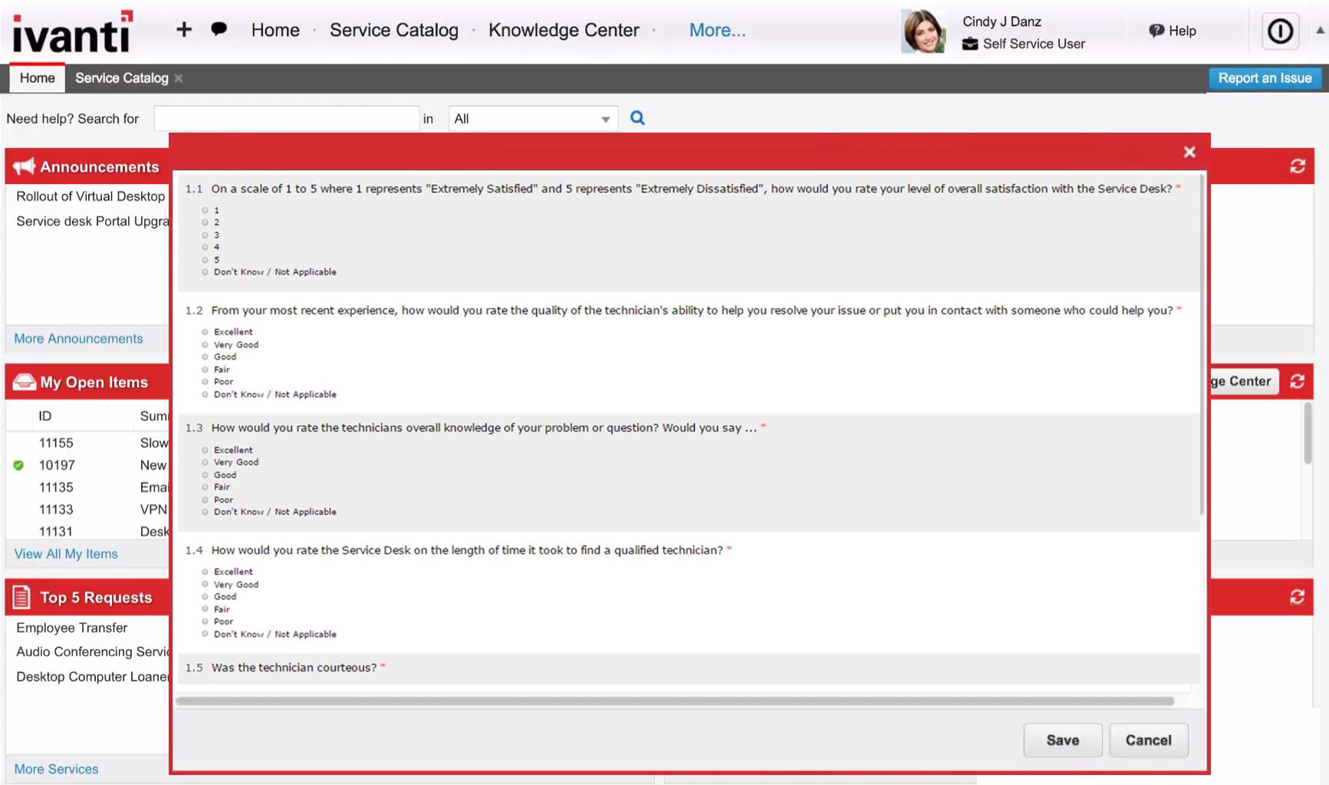Open Rollout of Virtual Desktop announcement
The height and width of the screenshot is (785, 1329).
pyautogui.click(x=90, y=196)
